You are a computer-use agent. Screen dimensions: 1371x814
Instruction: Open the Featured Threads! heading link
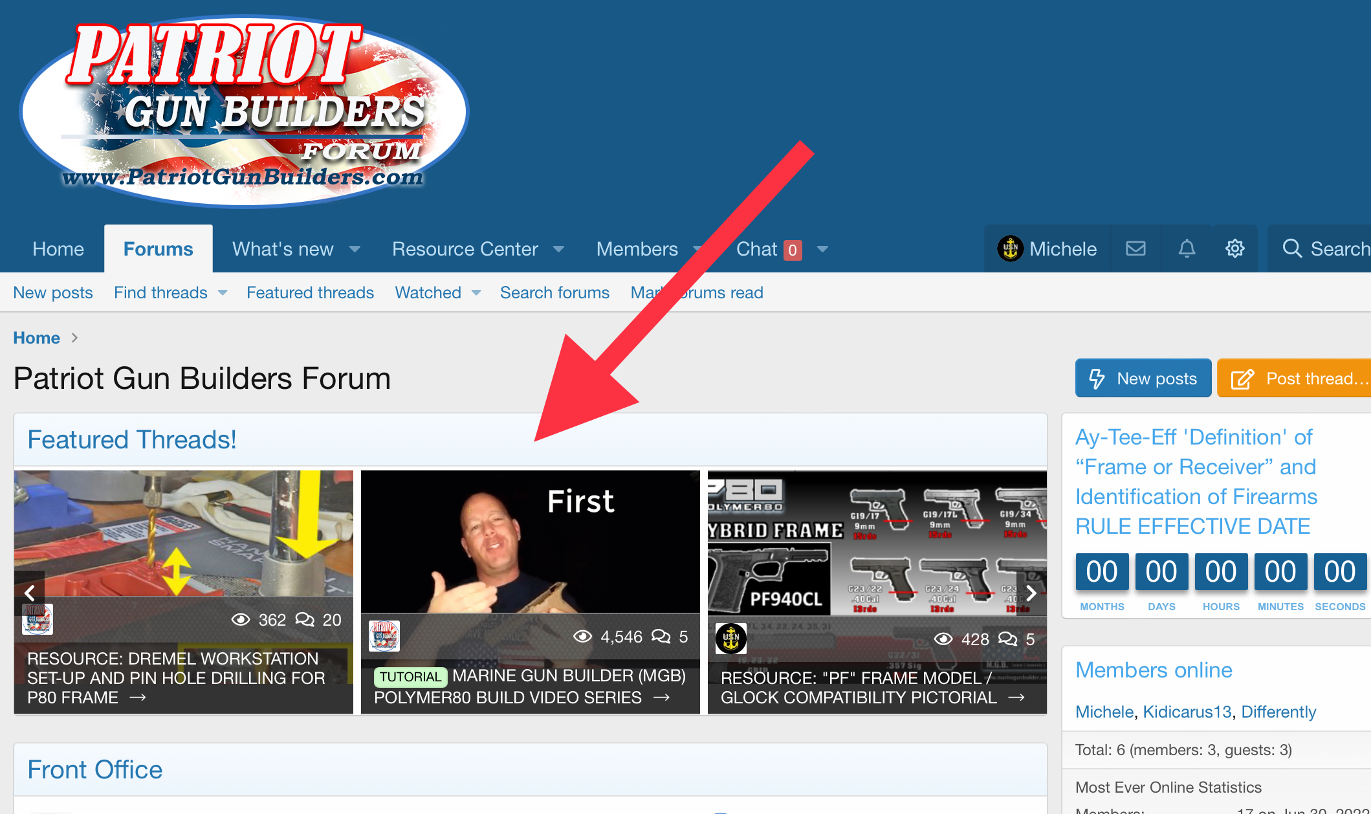click(132, 439)
